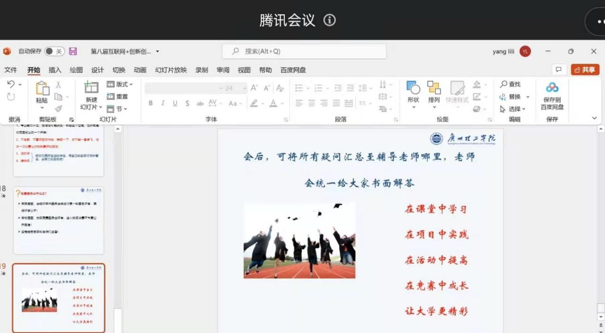Open the 幻灯片放映 ribbon tab
The image size is (605, 333).
coord(171,70)
